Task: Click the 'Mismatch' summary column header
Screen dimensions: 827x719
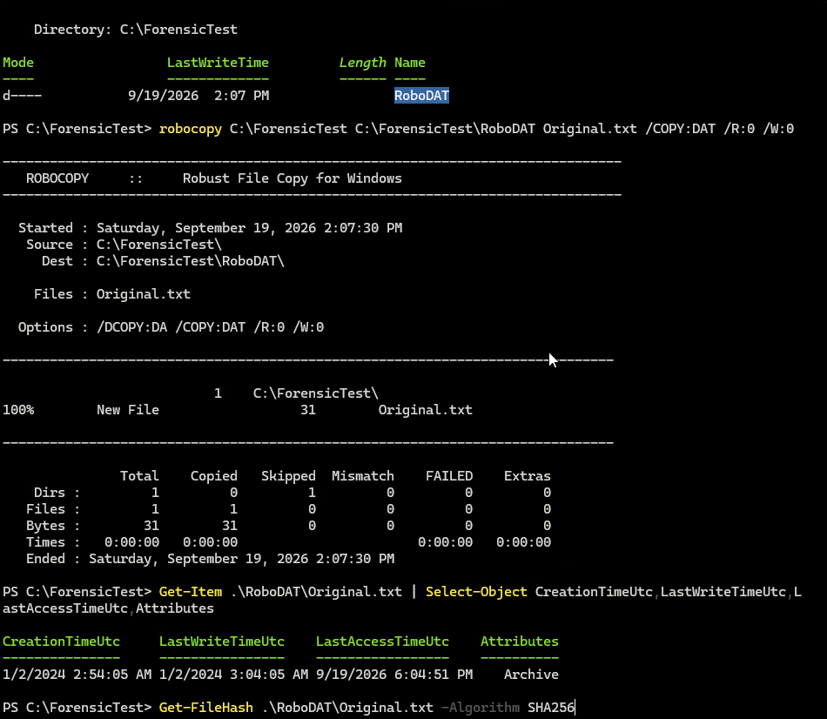Action: [363, 476]
